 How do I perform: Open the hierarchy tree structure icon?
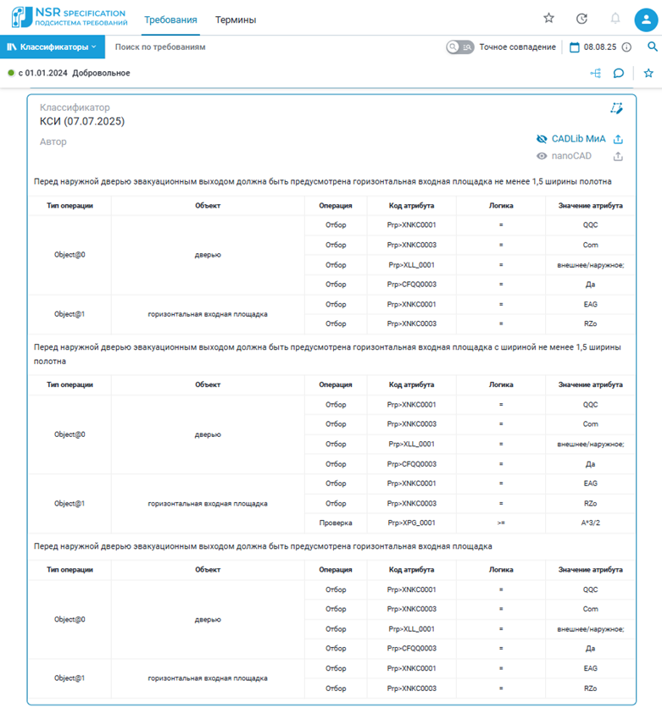(x=596, y=74)
